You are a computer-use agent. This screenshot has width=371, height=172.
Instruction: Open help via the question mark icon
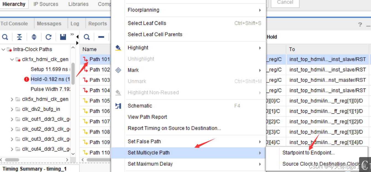click(x=360, y=25)
